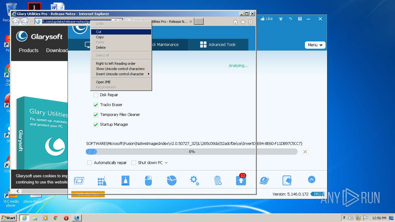This screenshot has width=395, height=222.
Task: Select Delete from context menu
Action: coord(121,47)
